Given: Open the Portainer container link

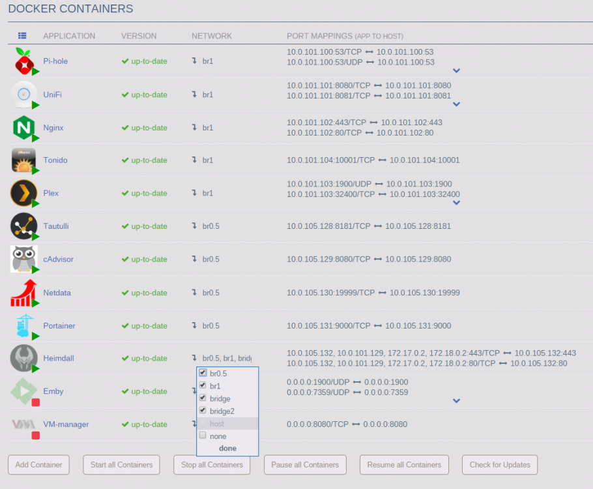Looking at the screenshot, I should point(59,326).
